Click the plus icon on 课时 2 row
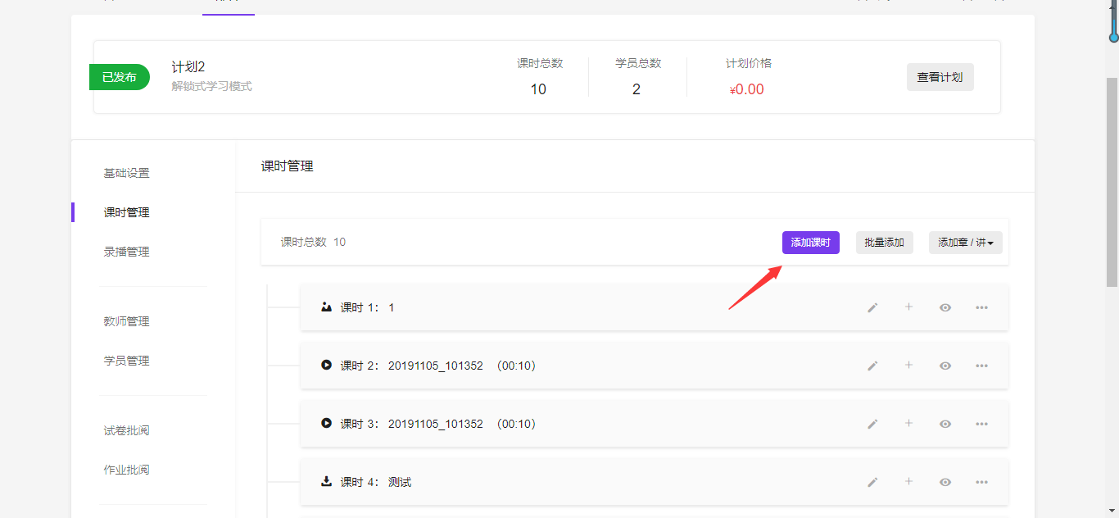This screenshot has width=1119, height=518. (908, 365)
